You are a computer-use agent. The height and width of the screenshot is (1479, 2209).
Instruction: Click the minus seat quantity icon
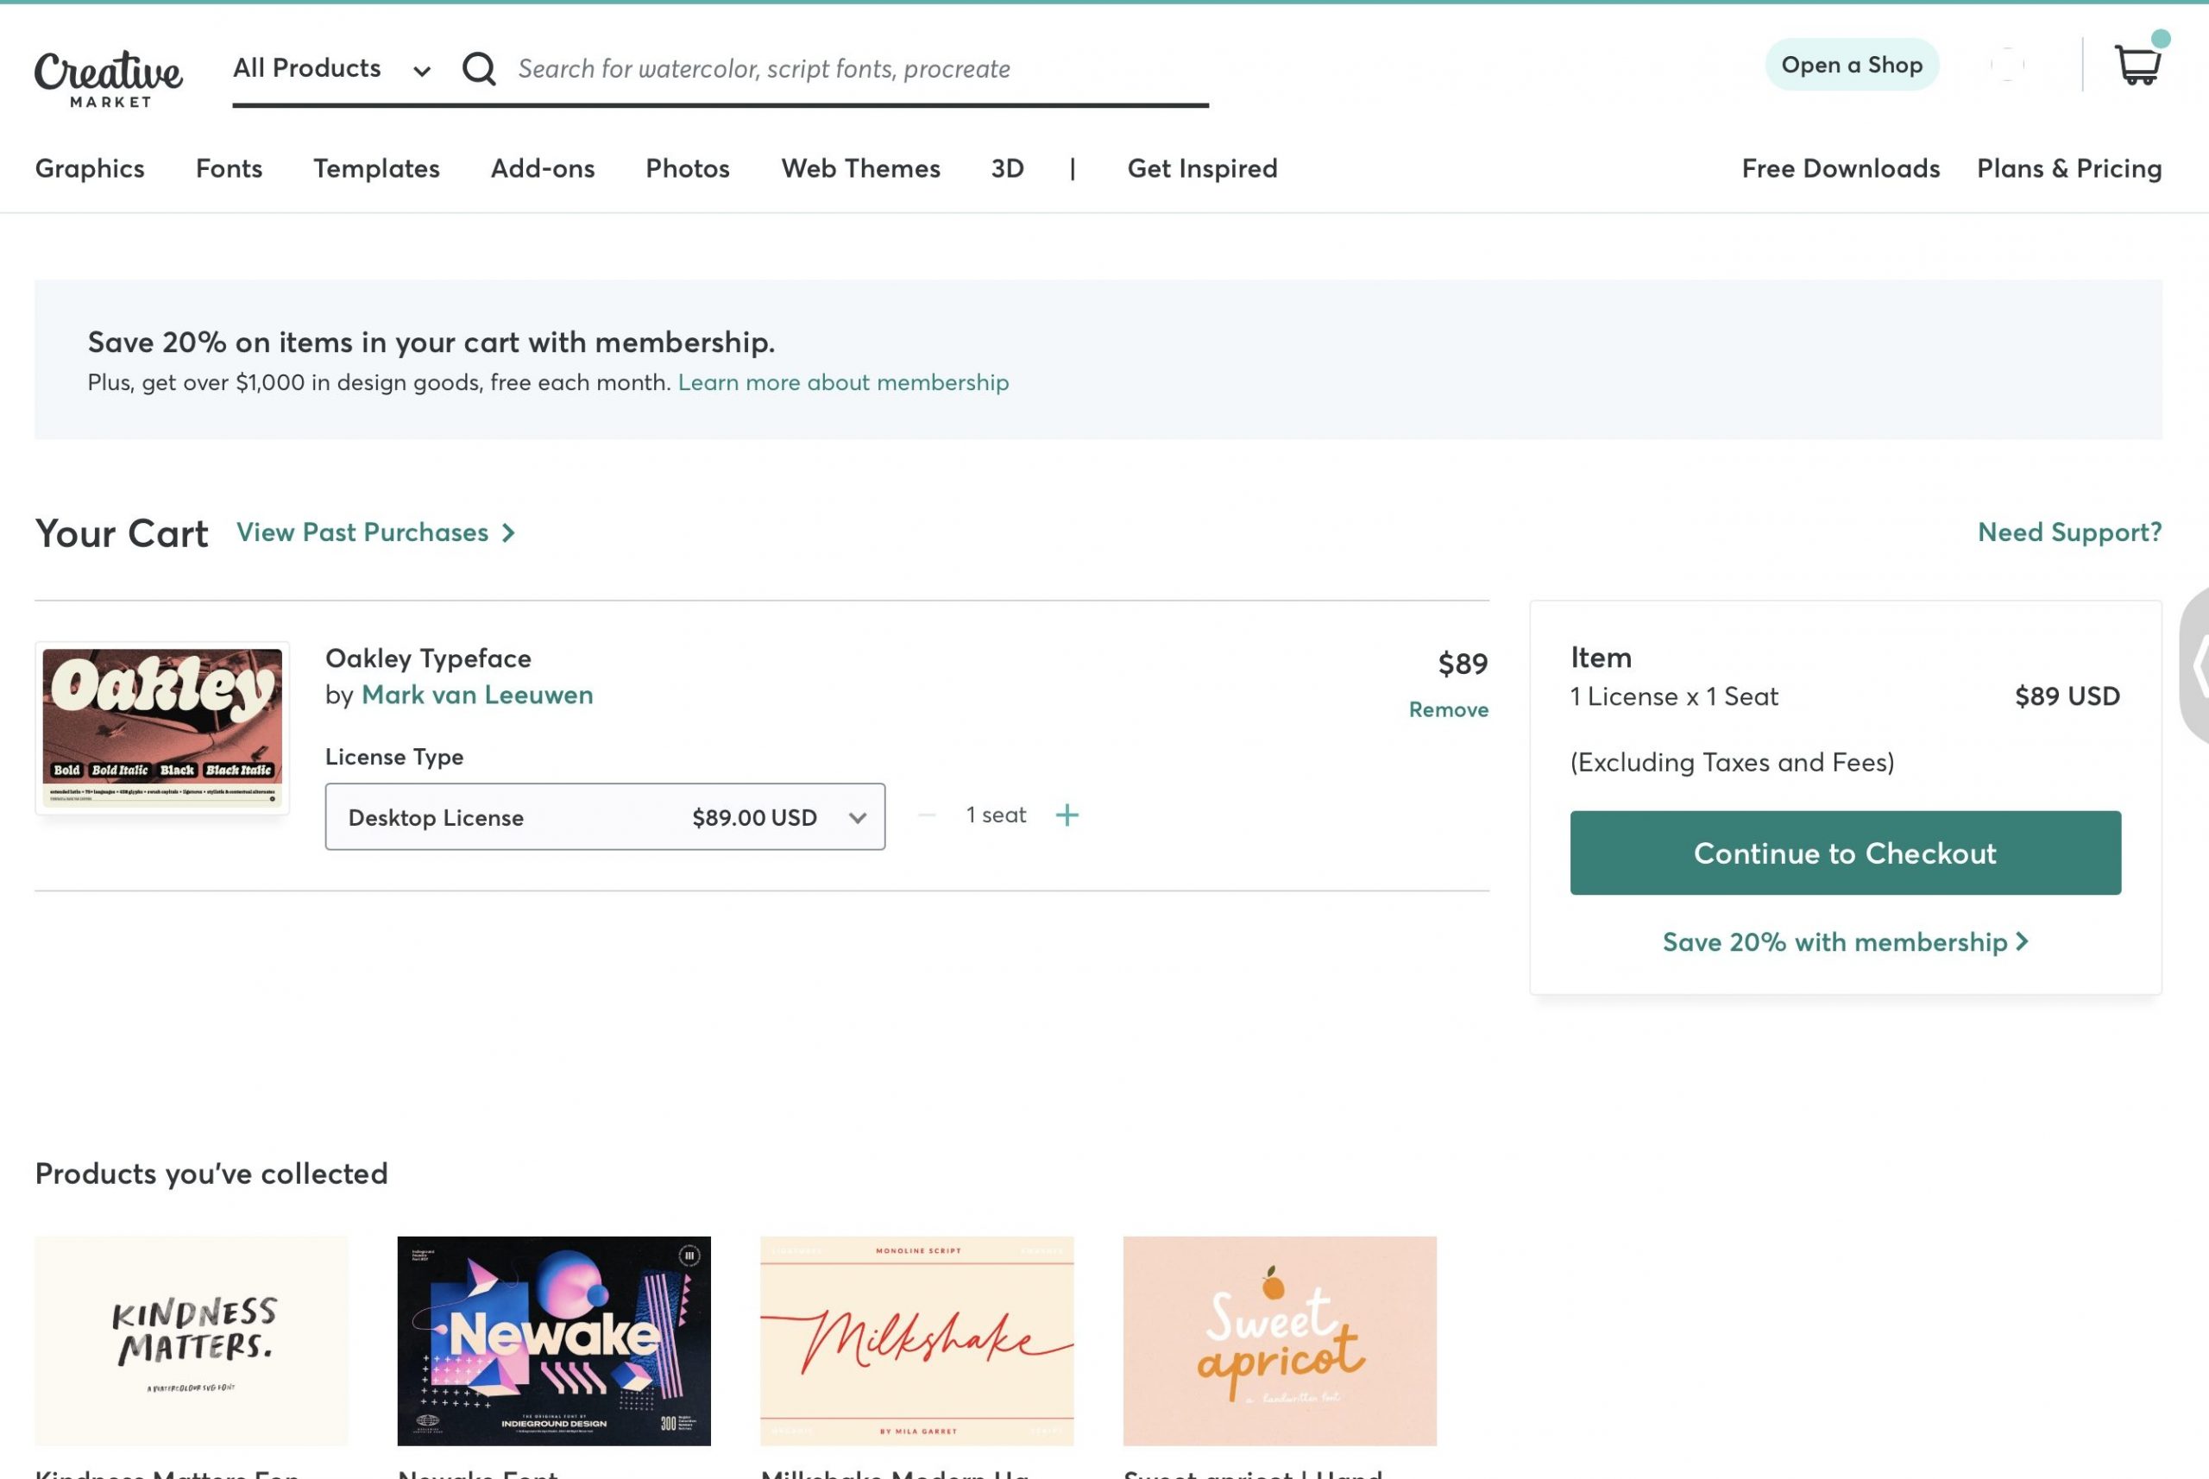coord(926,815)
